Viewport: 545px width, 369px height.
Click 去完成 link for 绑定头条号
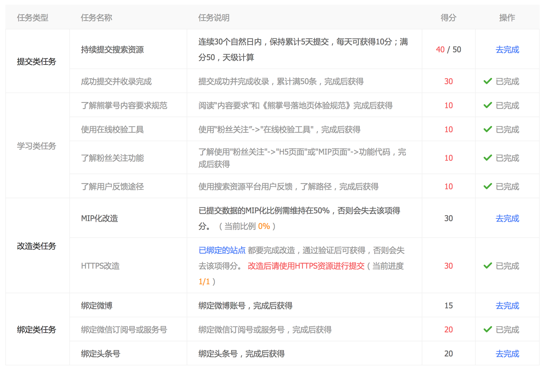pyautogui.click(x=507, y=354)
